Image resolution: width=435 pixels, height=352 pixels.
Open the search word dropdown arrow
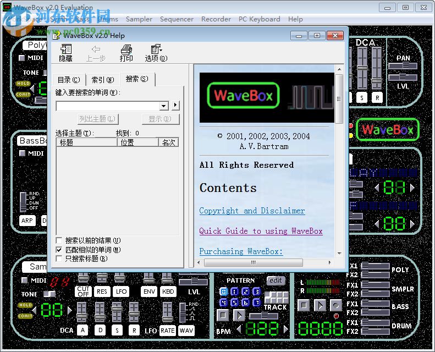click(164, 106)
